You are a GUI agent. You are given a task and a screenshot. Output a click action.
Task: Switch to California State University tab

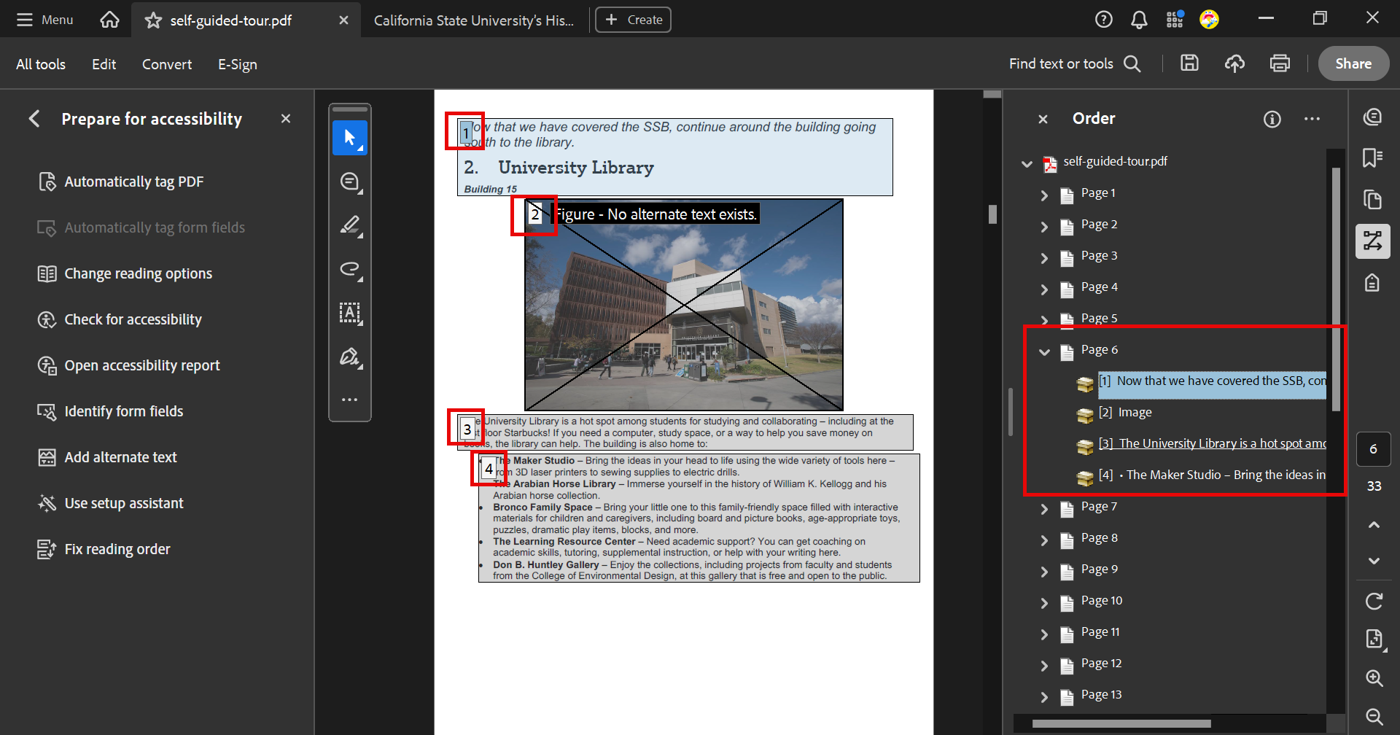(473, 20)
